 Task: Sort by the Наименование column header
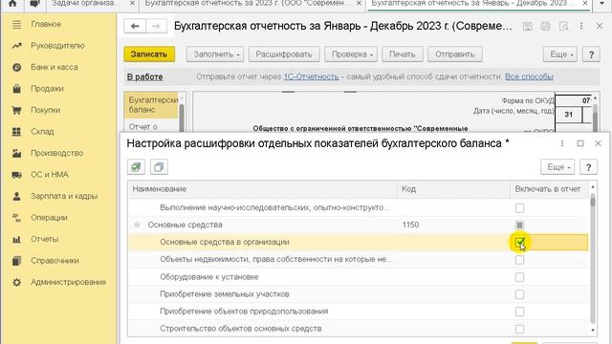[263, 189]
